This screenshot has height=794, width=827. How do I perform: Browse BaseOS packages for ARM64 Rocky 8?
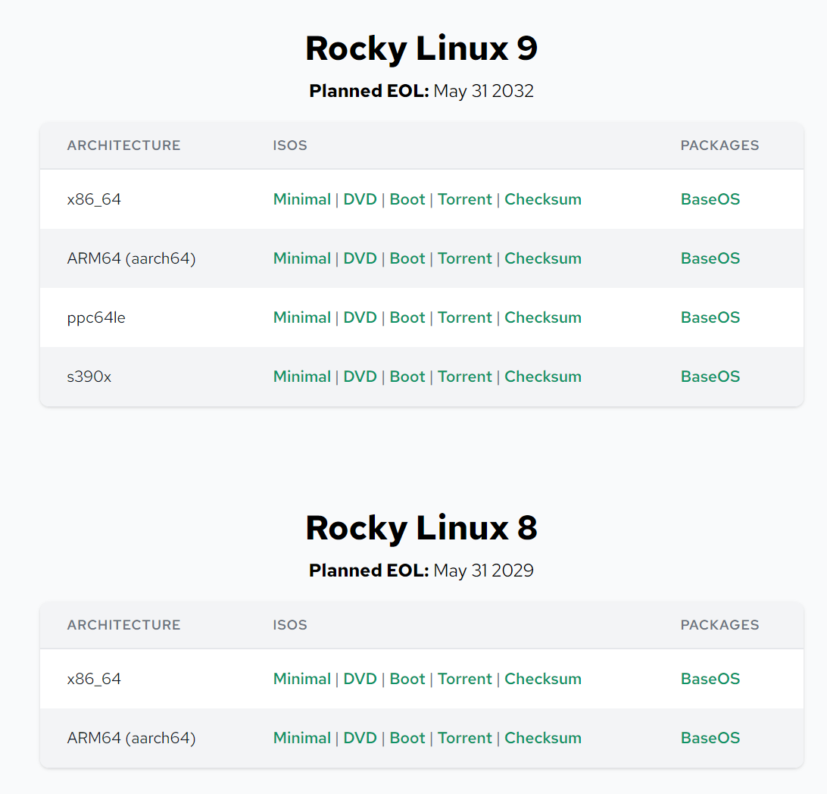coord(710,737)
